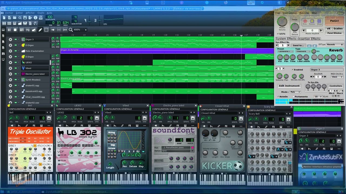Screen dimensions: 346x194
Task: Add an automation track in Song Editor
Action: (x=34, y=30)
